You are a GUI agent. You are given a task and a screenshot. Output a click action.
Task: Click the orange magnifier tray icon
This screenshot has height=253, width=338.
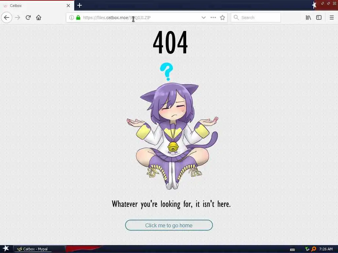tap(314, 249)
